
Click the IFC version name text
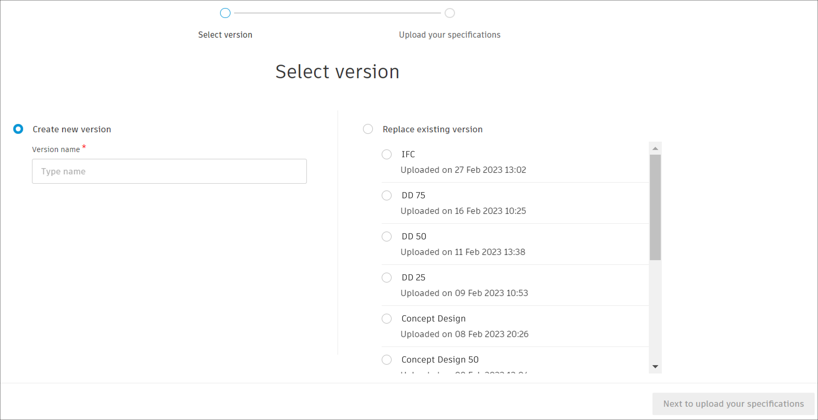point(408,154)
